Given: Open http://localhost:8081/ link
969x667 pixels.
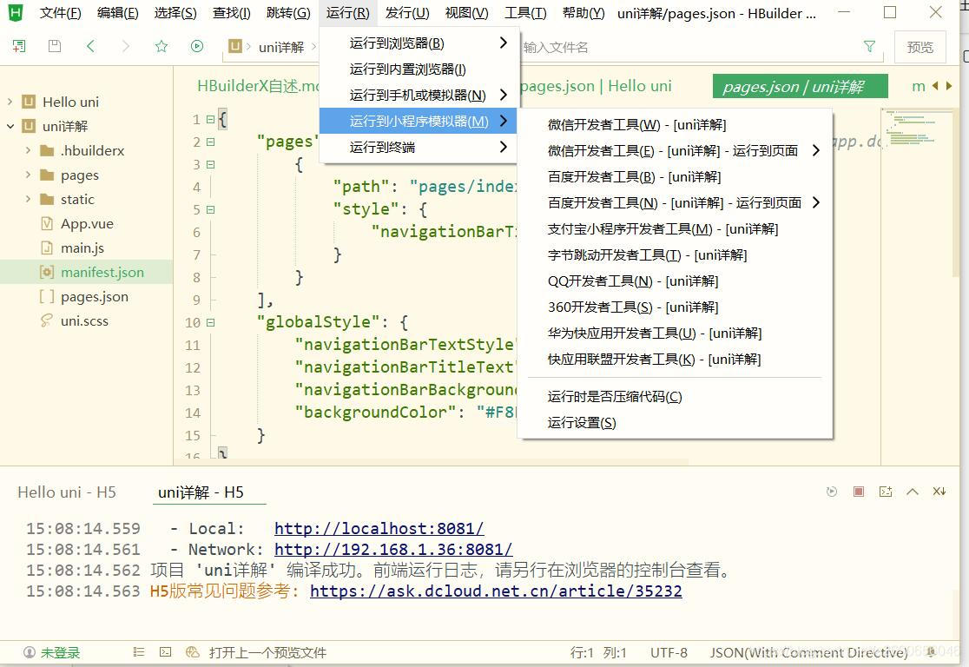Looking at the screenshot, I should [x=379, y=529].
